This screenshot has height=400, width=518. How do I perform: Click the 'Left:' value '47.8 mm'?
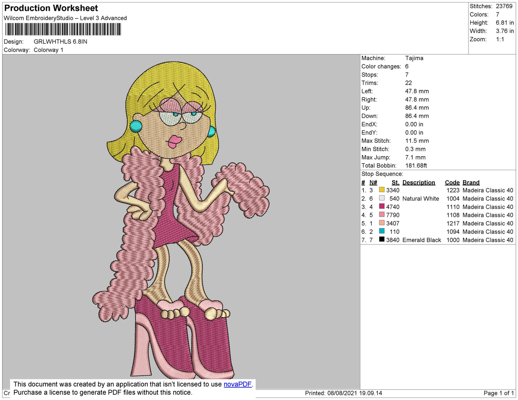click(x=417, y=91)
